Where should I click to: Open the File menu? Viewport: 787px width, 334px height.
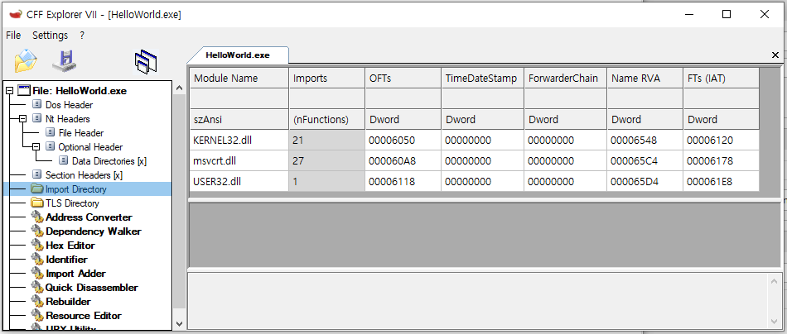13,36
